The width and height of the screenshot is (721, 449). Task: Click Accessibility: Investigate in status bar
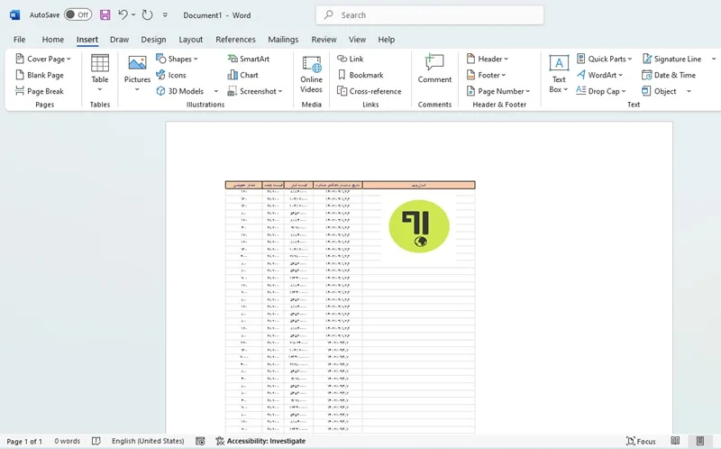[260, 441]
